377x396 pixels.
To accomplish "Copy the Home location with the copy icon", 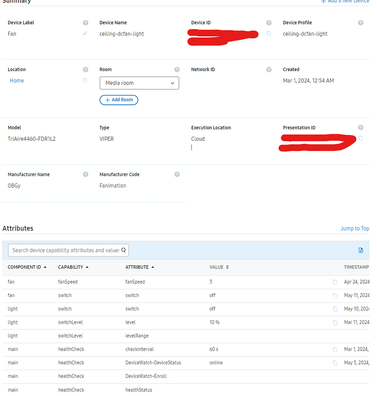I will pos(85,80).
